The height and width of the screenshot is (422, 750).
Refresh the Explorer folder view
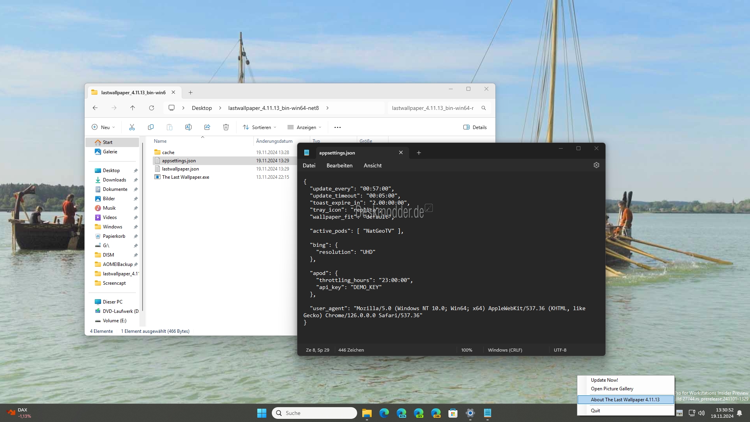151,108
